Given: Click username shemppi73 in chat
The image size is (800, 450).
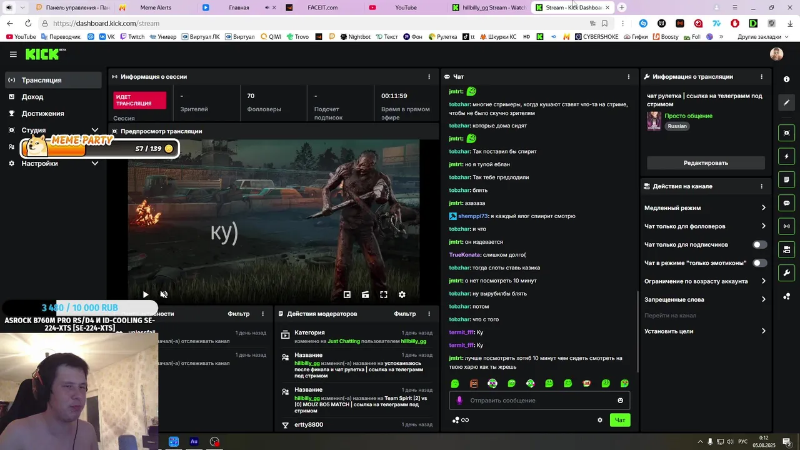Looking at the screenshot, I should pyautogui.click(x=472, y=216).
